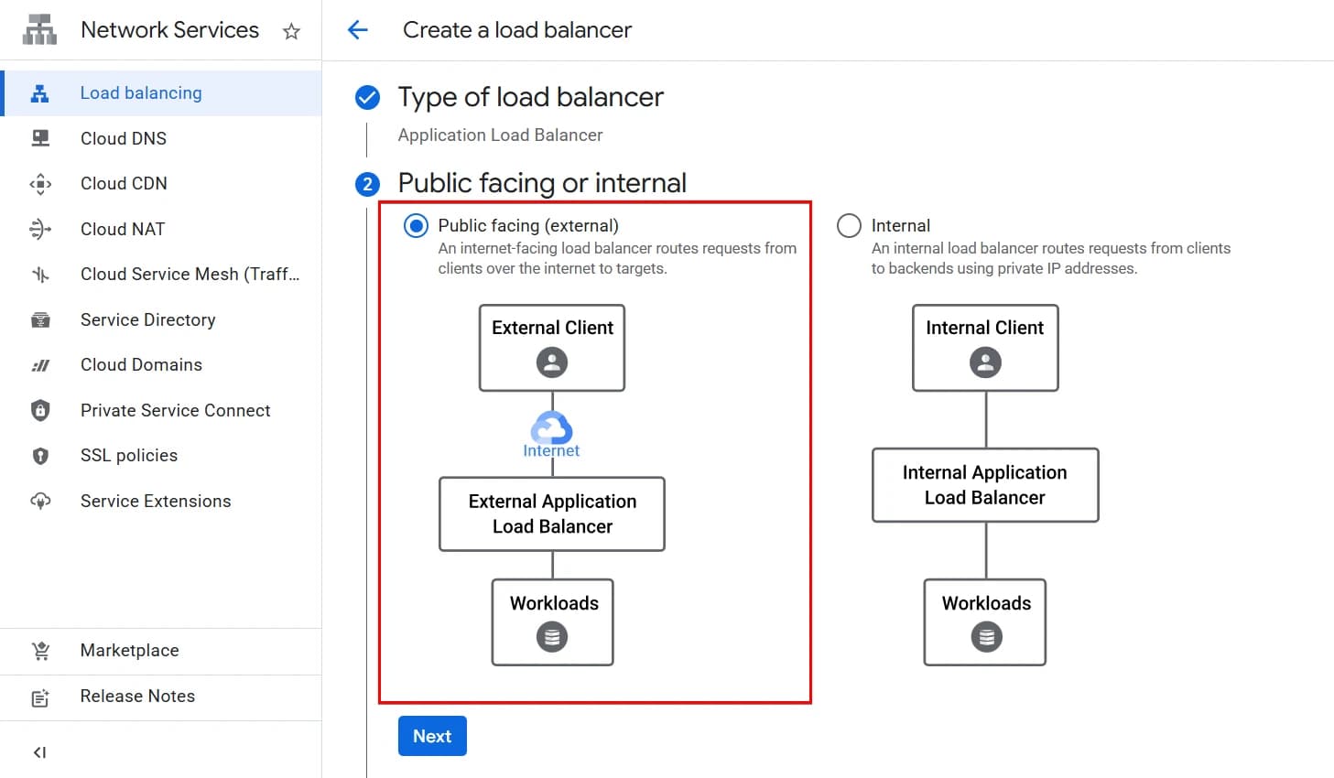The image size is (1334, 778).
Task: Open SSL policies menu item
Action: tap(129, 455)
